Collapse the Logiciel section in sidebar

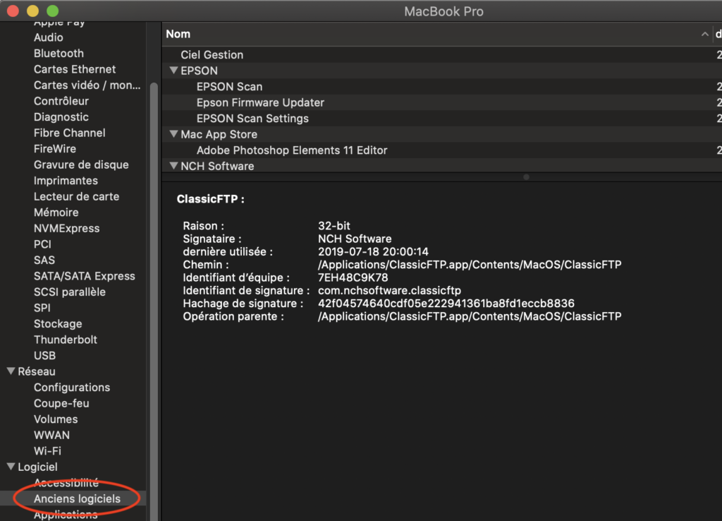pos(11,467)
